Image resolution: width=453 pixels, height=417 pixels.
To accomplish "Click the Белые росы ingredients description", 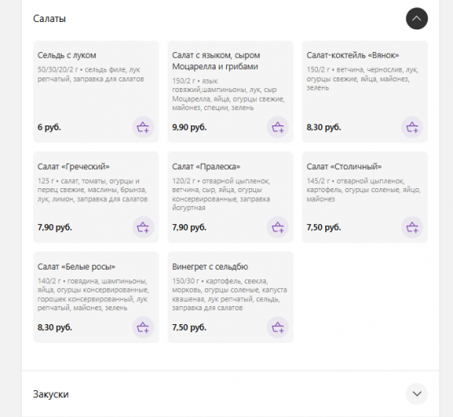I will click(x=93, y=294).
